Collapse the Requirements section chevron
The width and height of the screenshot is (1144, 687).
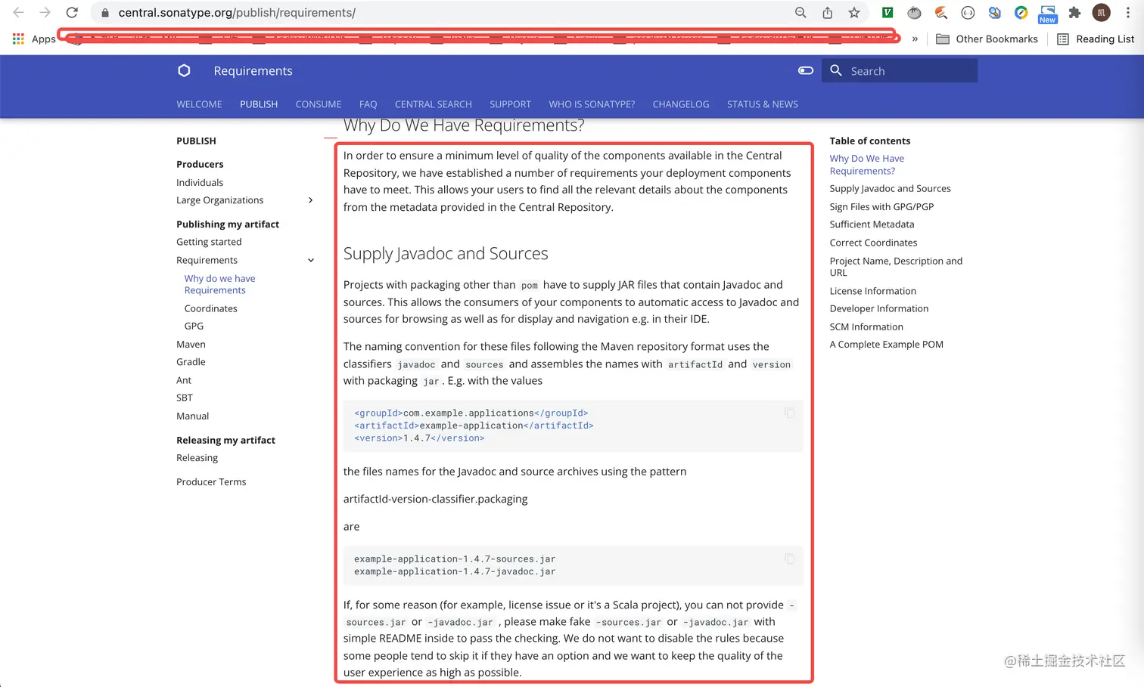pos(310,260)
